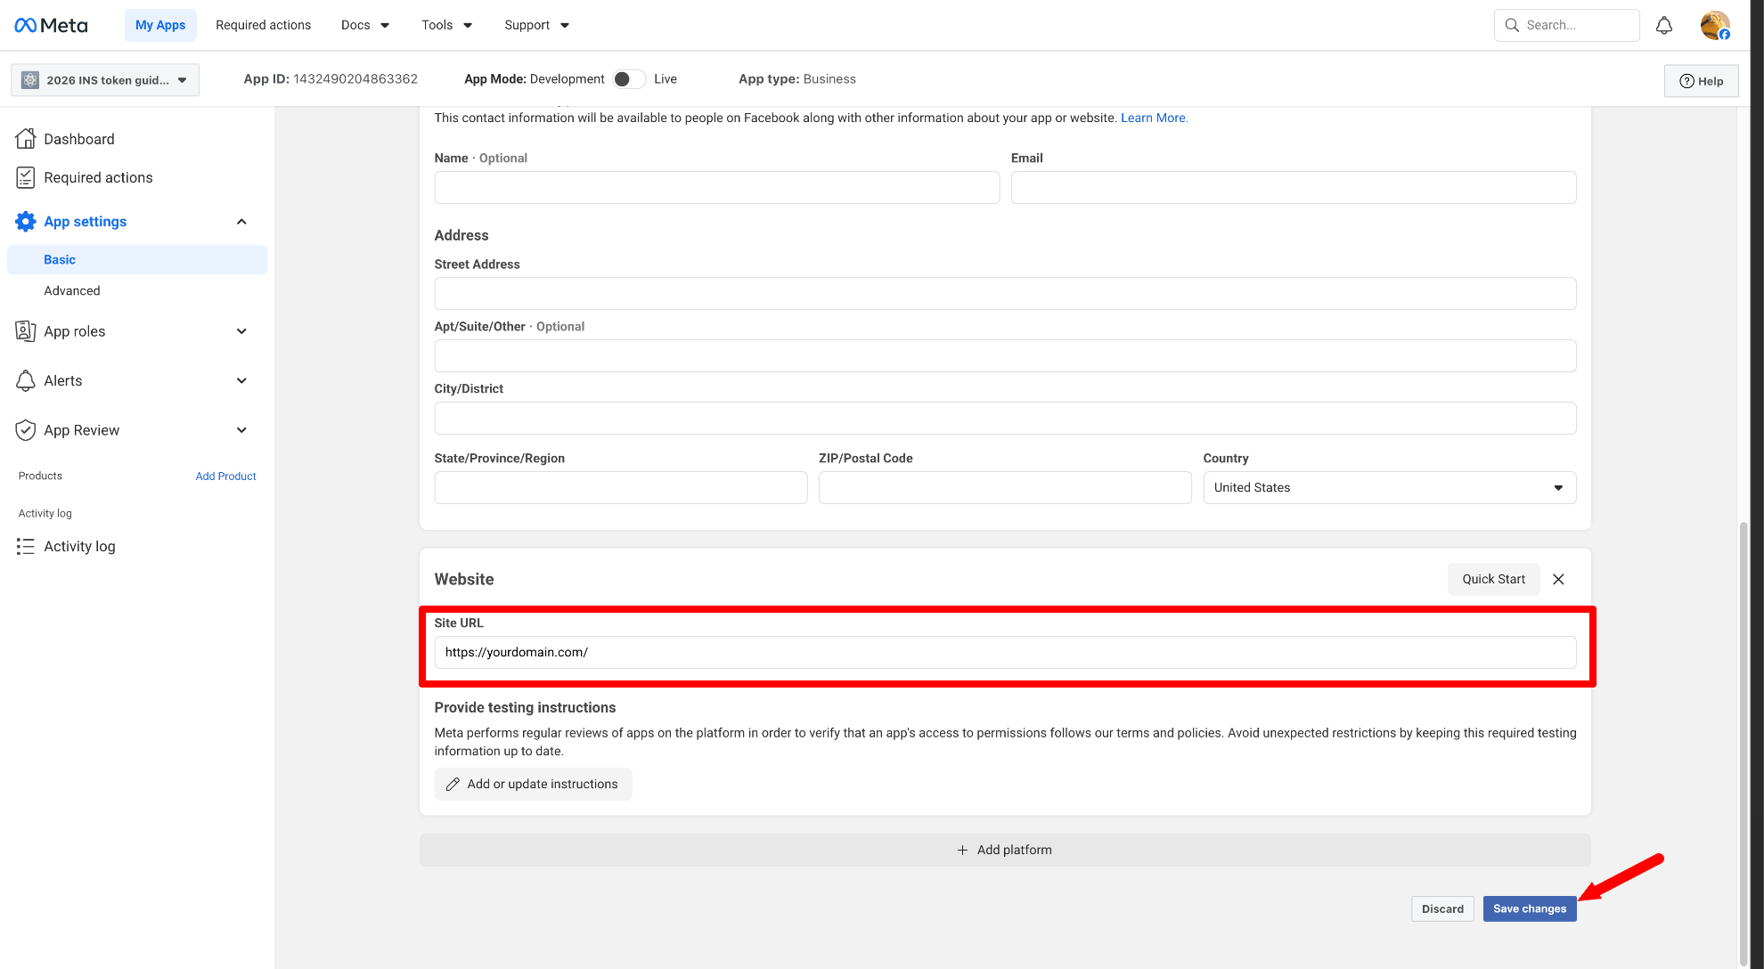Toggle App Mode to Live
The width and height of the screenshot is (1764, 969).
(x=629, y=79)
